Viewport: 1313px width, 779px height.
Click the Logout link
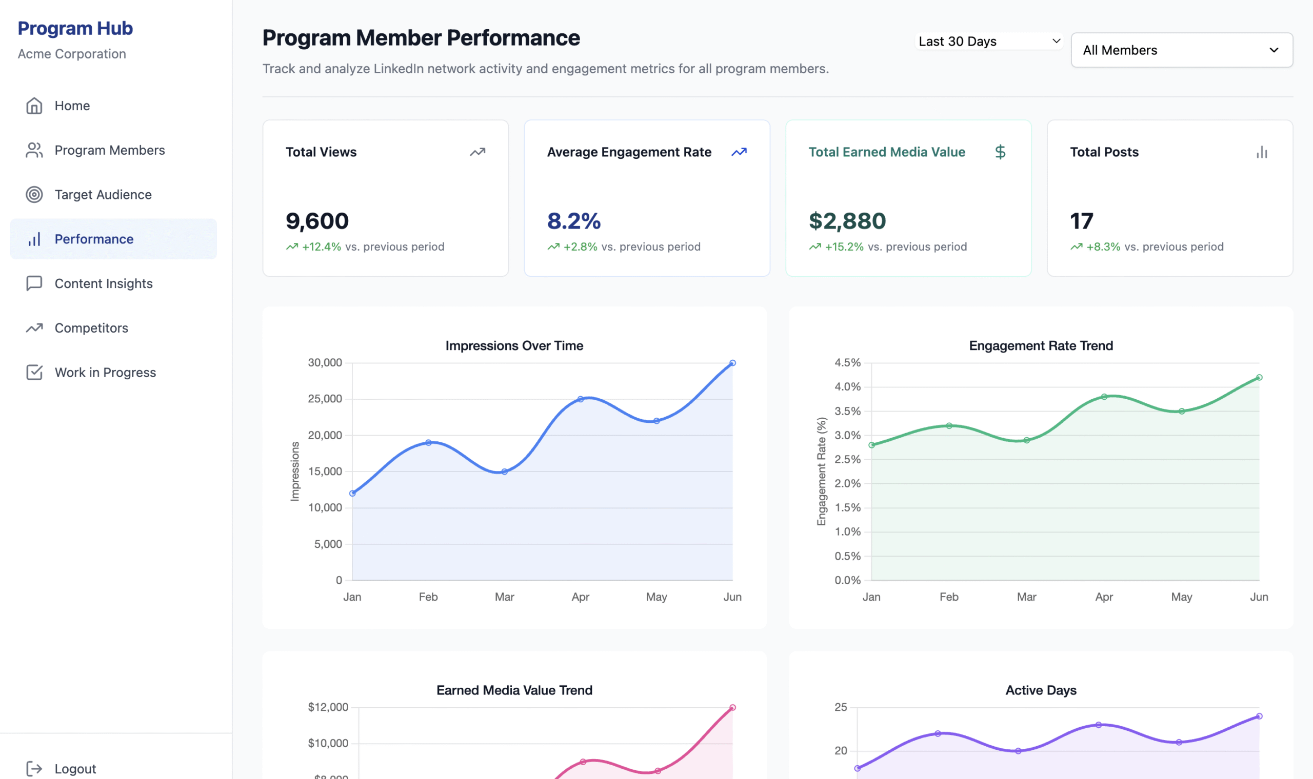pyautogui.click(x=75, y=769)
